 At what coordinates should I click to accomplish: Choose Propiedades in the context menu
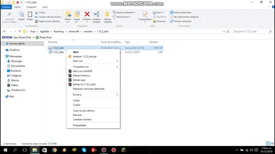(x=79, y=125)
